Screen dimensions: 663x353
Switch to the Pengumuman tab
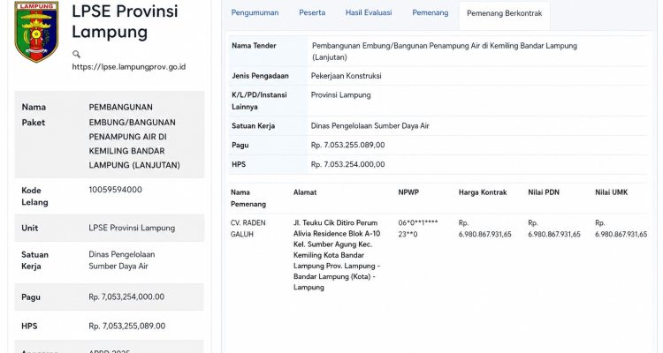[x=255, y=12]
